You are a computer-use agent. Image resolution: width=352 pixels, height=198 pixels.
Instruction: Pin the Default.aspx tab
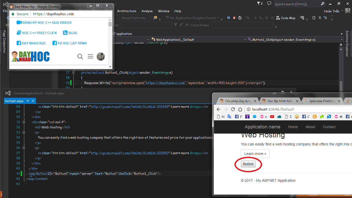28,101
